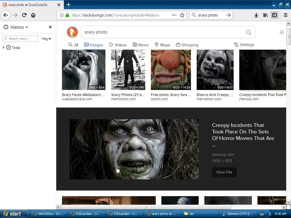Click the Creepy Incidents thumbnail in top row
The width and height of the screenshot is (291, 218).
(x=263, y=70)
